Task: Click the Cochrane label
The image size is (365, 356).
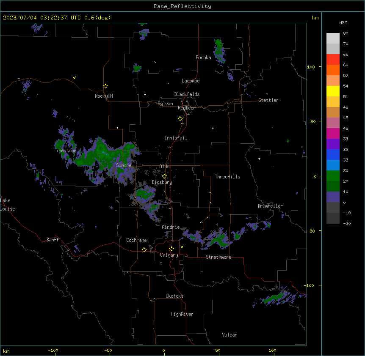Action: 136,240
